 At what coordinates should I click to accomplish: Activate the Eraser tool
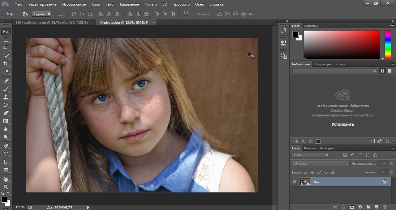(6, 113)
